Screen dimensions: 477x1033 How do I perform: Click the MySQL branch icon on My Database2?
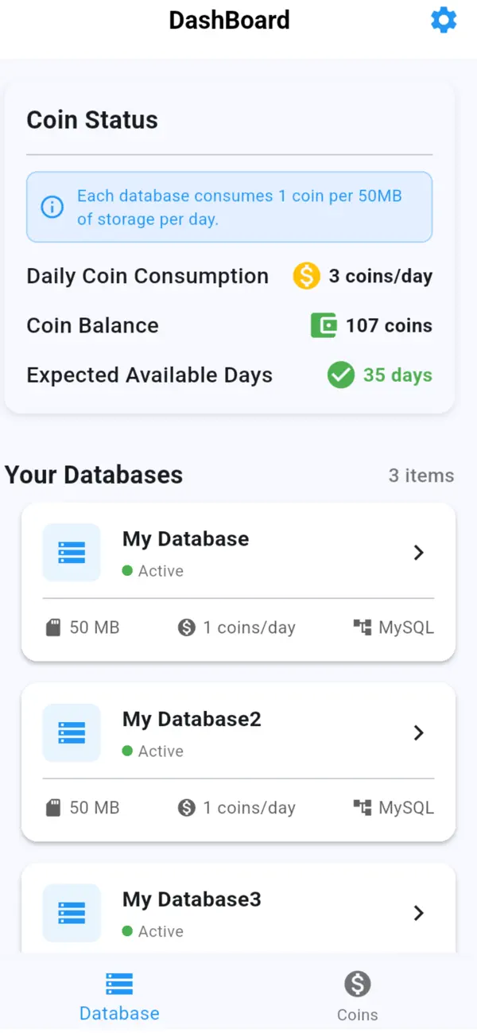click(x=363, y=807)
